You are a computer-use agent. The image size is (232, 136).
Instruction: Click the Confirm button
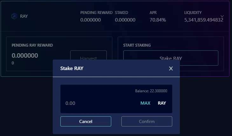click(x=147, y=121)
